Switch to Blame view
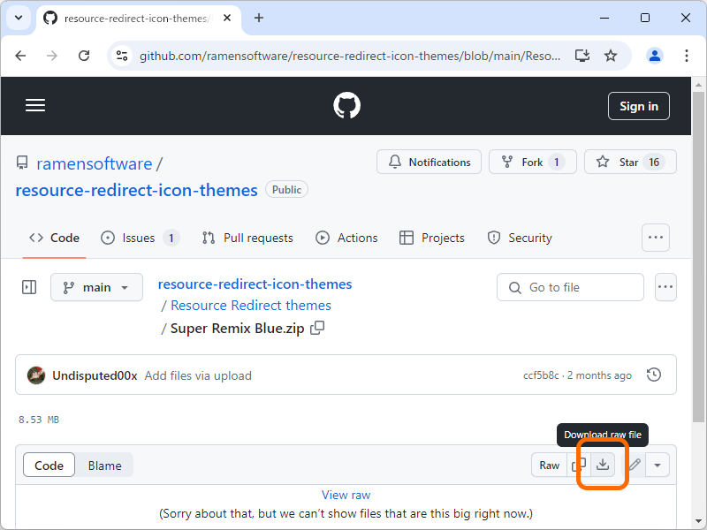Viewport: 707px width, 530px height. [x=104, y=466]
